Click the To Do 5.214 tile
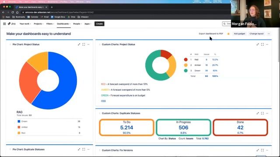The image size is (280, 157). pos(126,127)
